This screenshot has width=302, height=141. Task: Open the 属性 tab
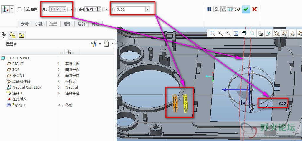96,24
